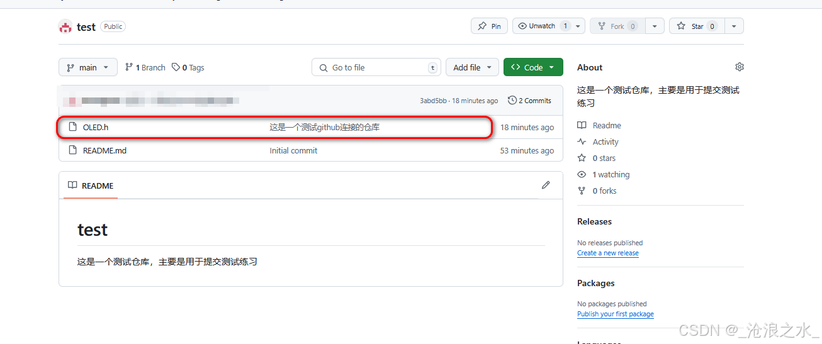Open the Add file dropdown
Image resolution: width=822 pixels, height=344 pixels.
tap(473, 67)
